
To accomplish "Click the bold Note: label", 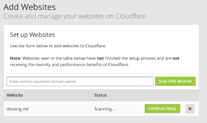I will click(x=16, y=58).
